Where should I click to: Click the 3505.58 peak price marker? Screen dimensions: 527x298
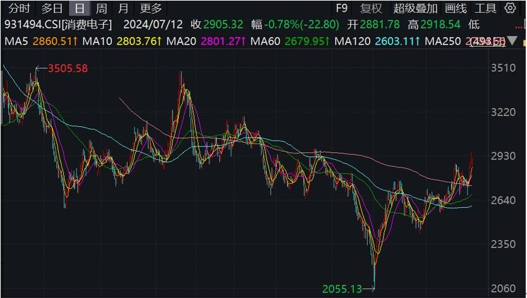click(68, 69)
